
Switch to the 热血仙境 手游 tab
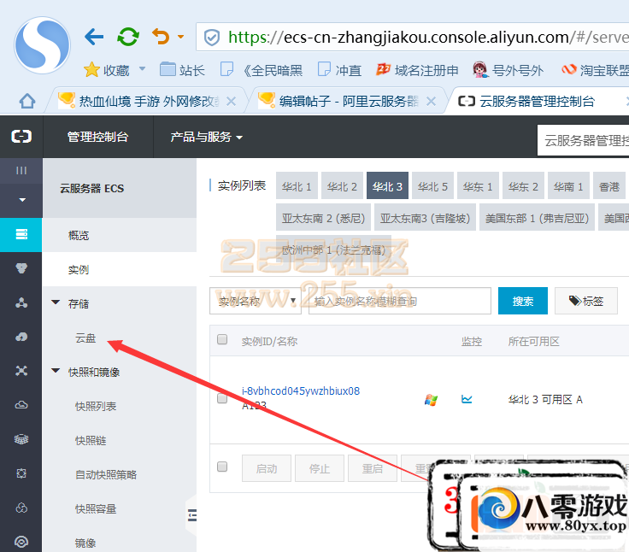tap(138, 101)
